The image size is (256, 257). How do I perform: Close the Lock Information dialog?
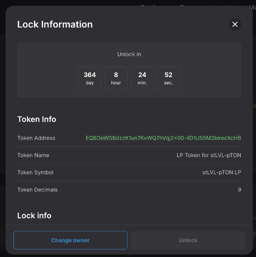(x=235, y=24)
